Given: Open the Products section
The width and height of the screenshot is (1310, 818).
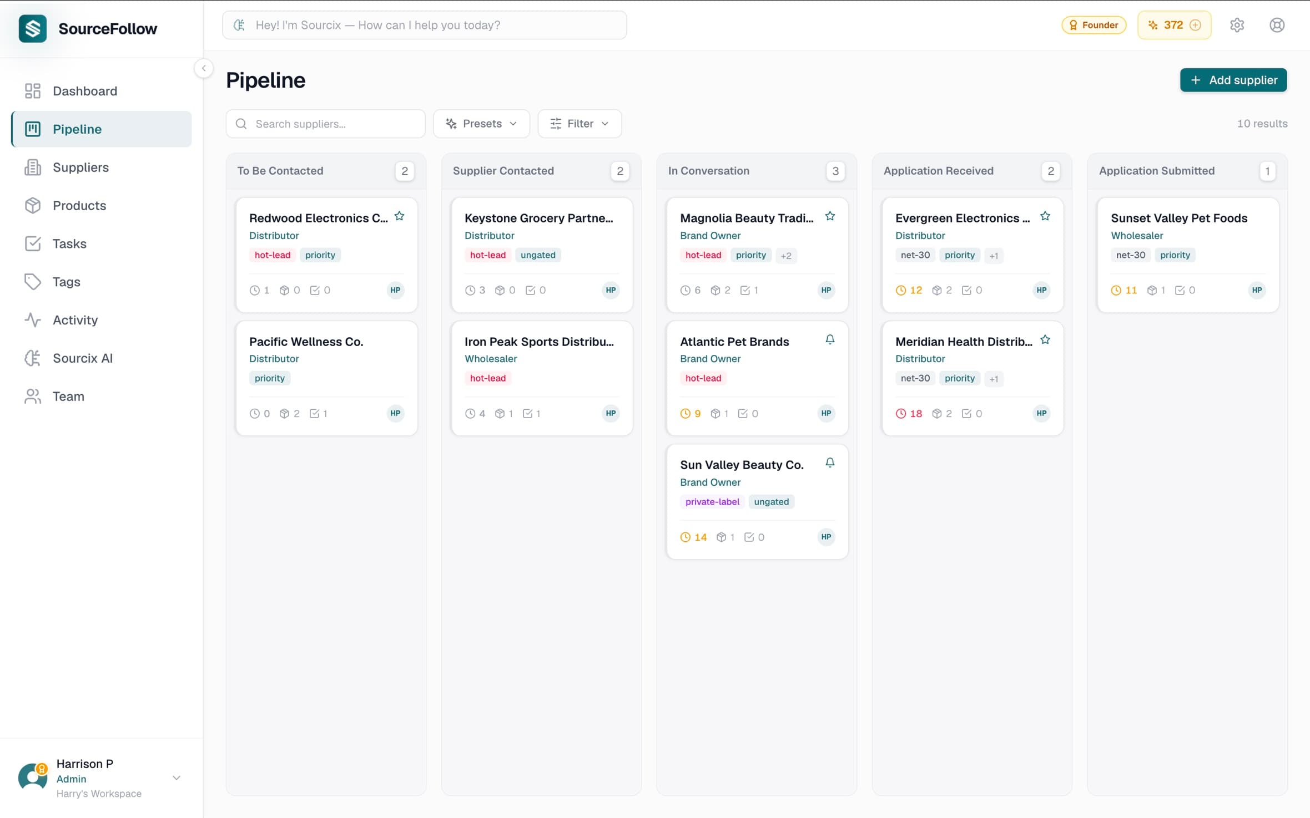Looking at the screenshot, I should point(79,205).
